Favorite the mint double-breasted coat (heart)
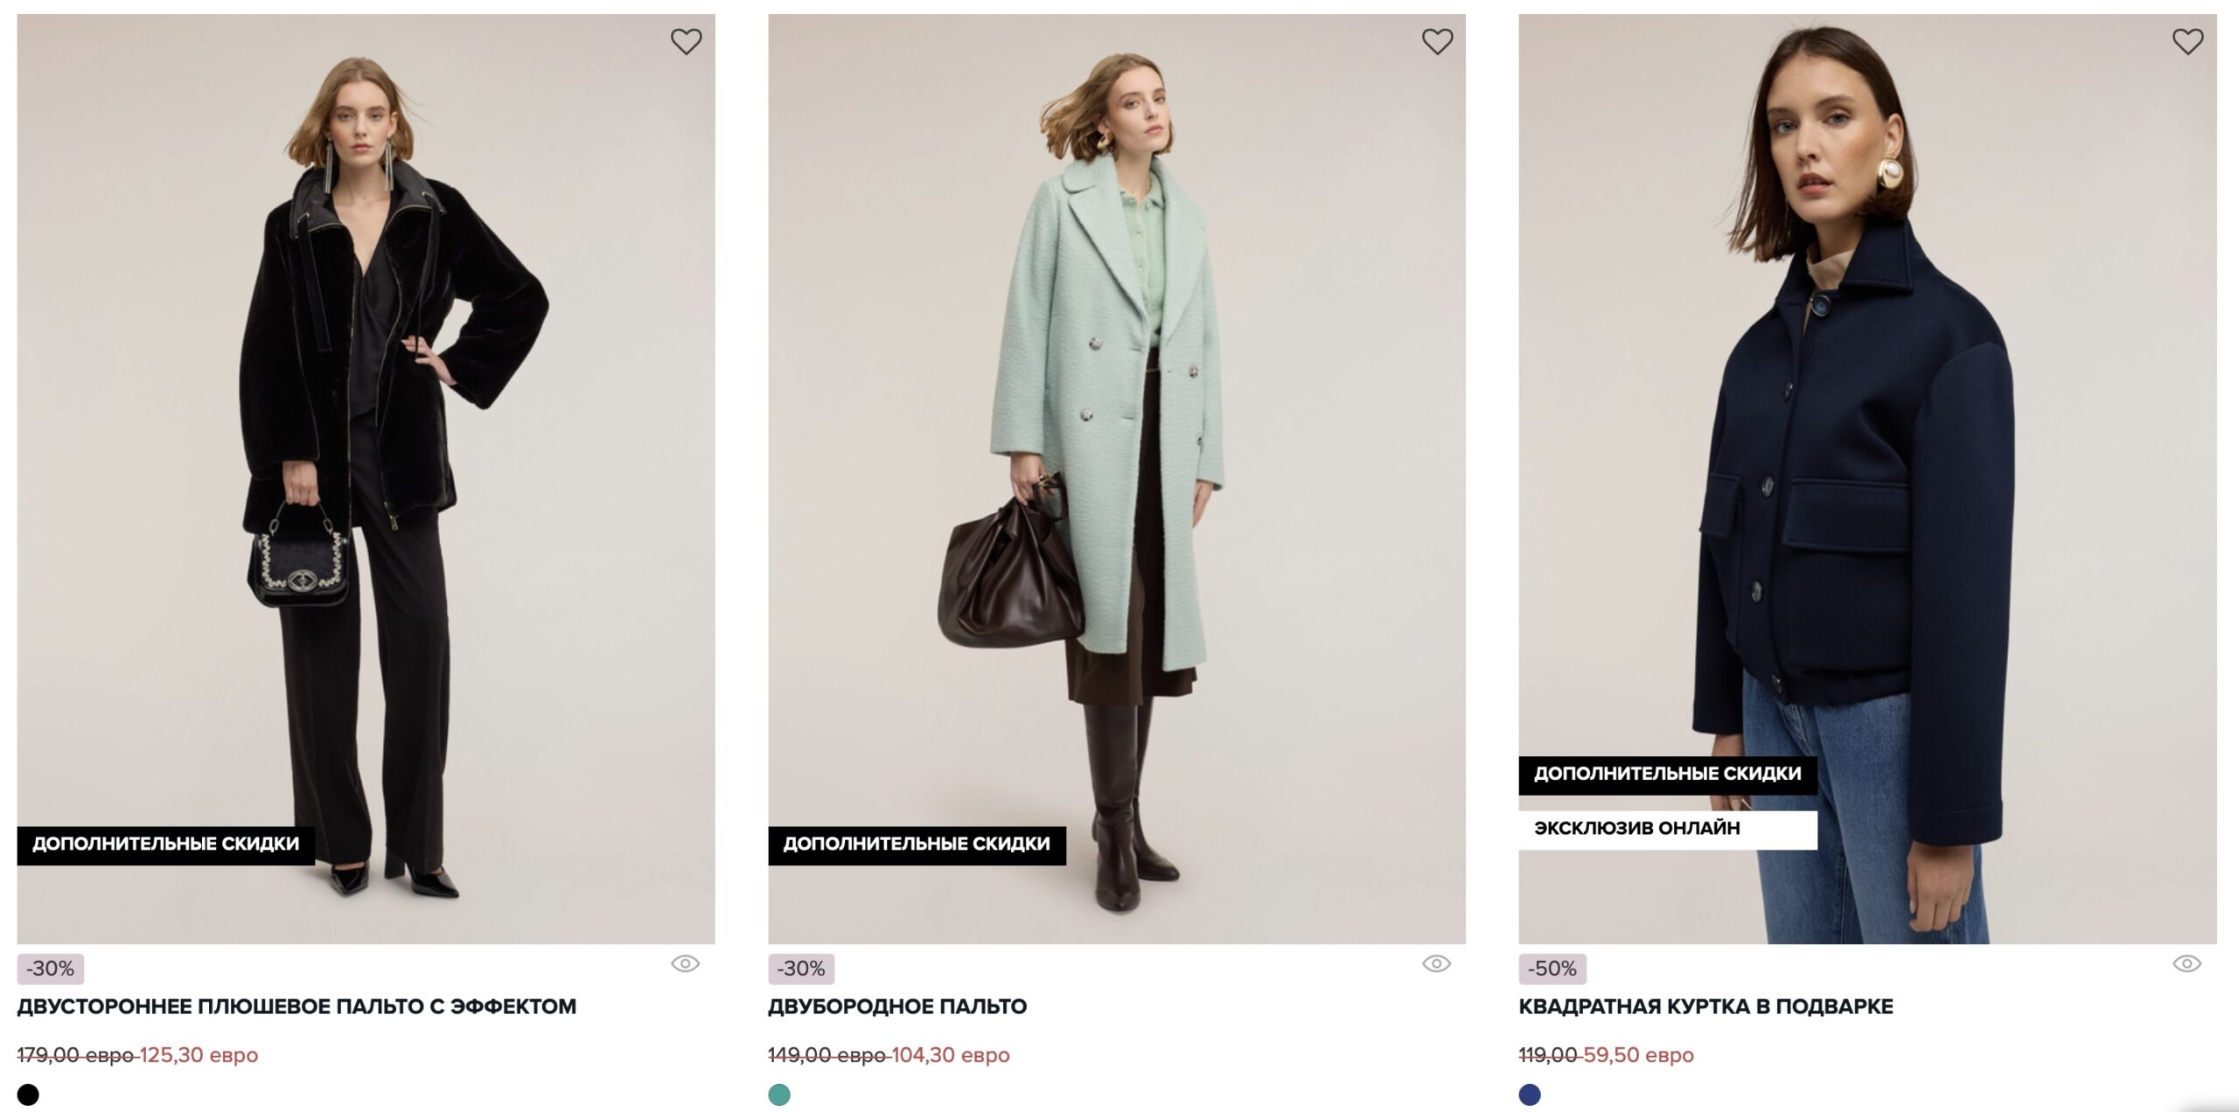Image resolution: width=2239 pixels, height=1112 pixels. [1437, 41]
